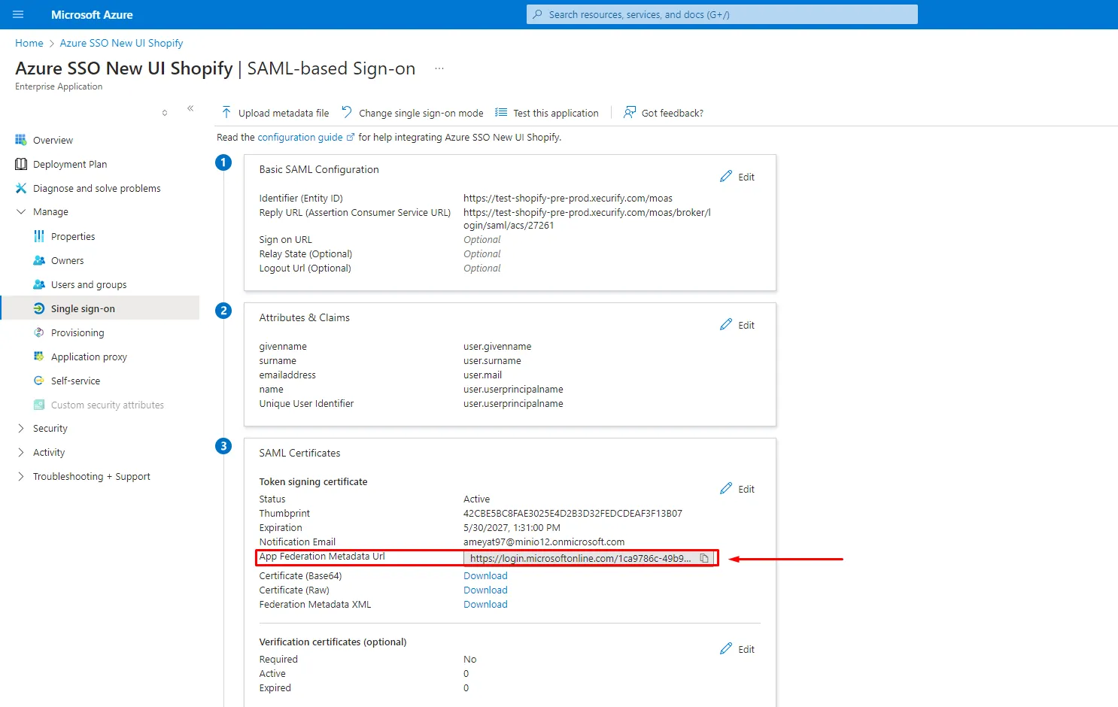This screenshot has height=707, width=1118.
Task: Copy App Federation Metadata Url
Action: 704,558
